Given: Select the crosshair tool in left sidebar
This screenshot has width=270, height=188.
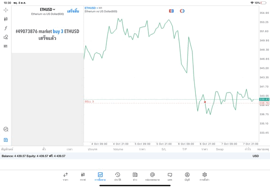Looking at the screenshot, I should coord(5,10).
